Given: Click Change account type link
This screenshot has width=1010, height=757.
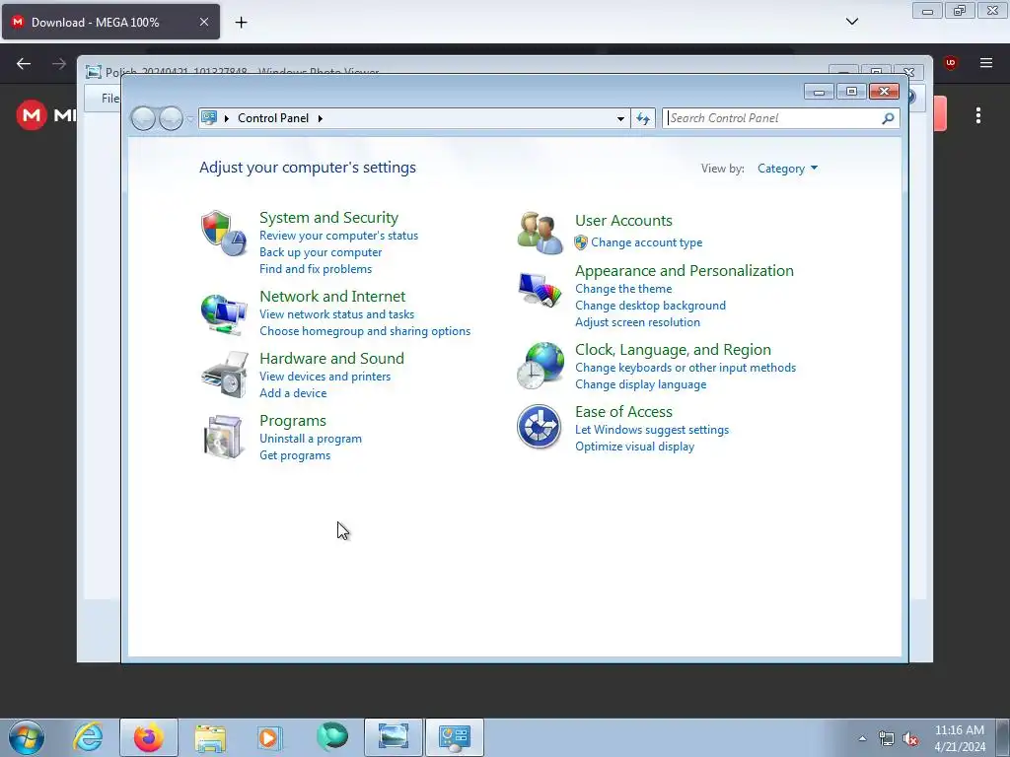Looking at the screenshot, I should point(646,242).
